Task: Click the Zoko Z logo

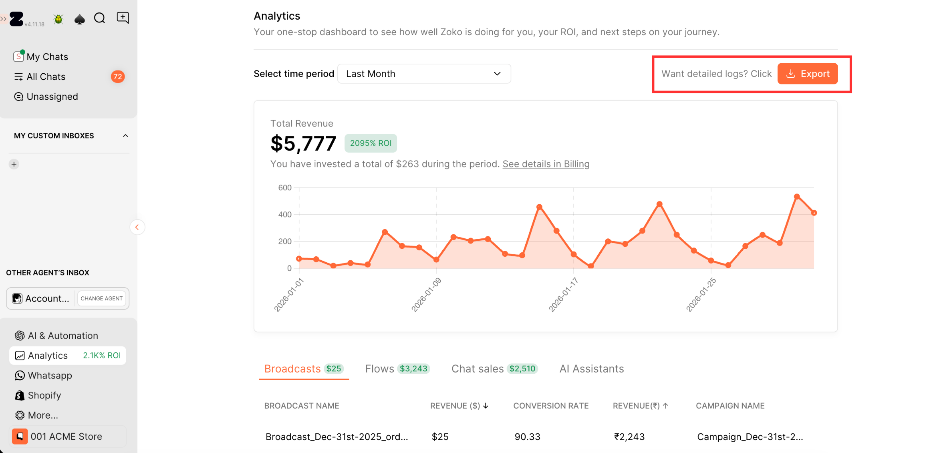Action: coord(16,19)
